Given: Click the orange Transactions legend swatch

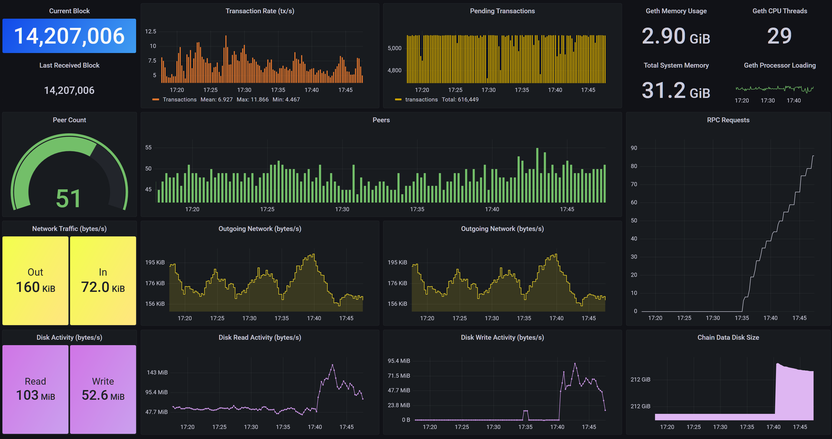Looking at the screenshot, I should click(x=156, y=100).
